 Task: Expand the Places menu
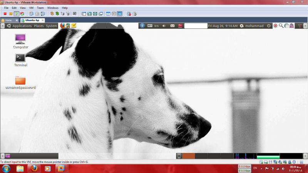tap(39, 26)
